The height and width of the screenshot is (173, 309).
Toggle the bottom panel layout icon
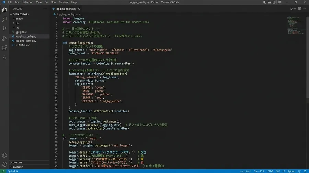coord(270,2)
